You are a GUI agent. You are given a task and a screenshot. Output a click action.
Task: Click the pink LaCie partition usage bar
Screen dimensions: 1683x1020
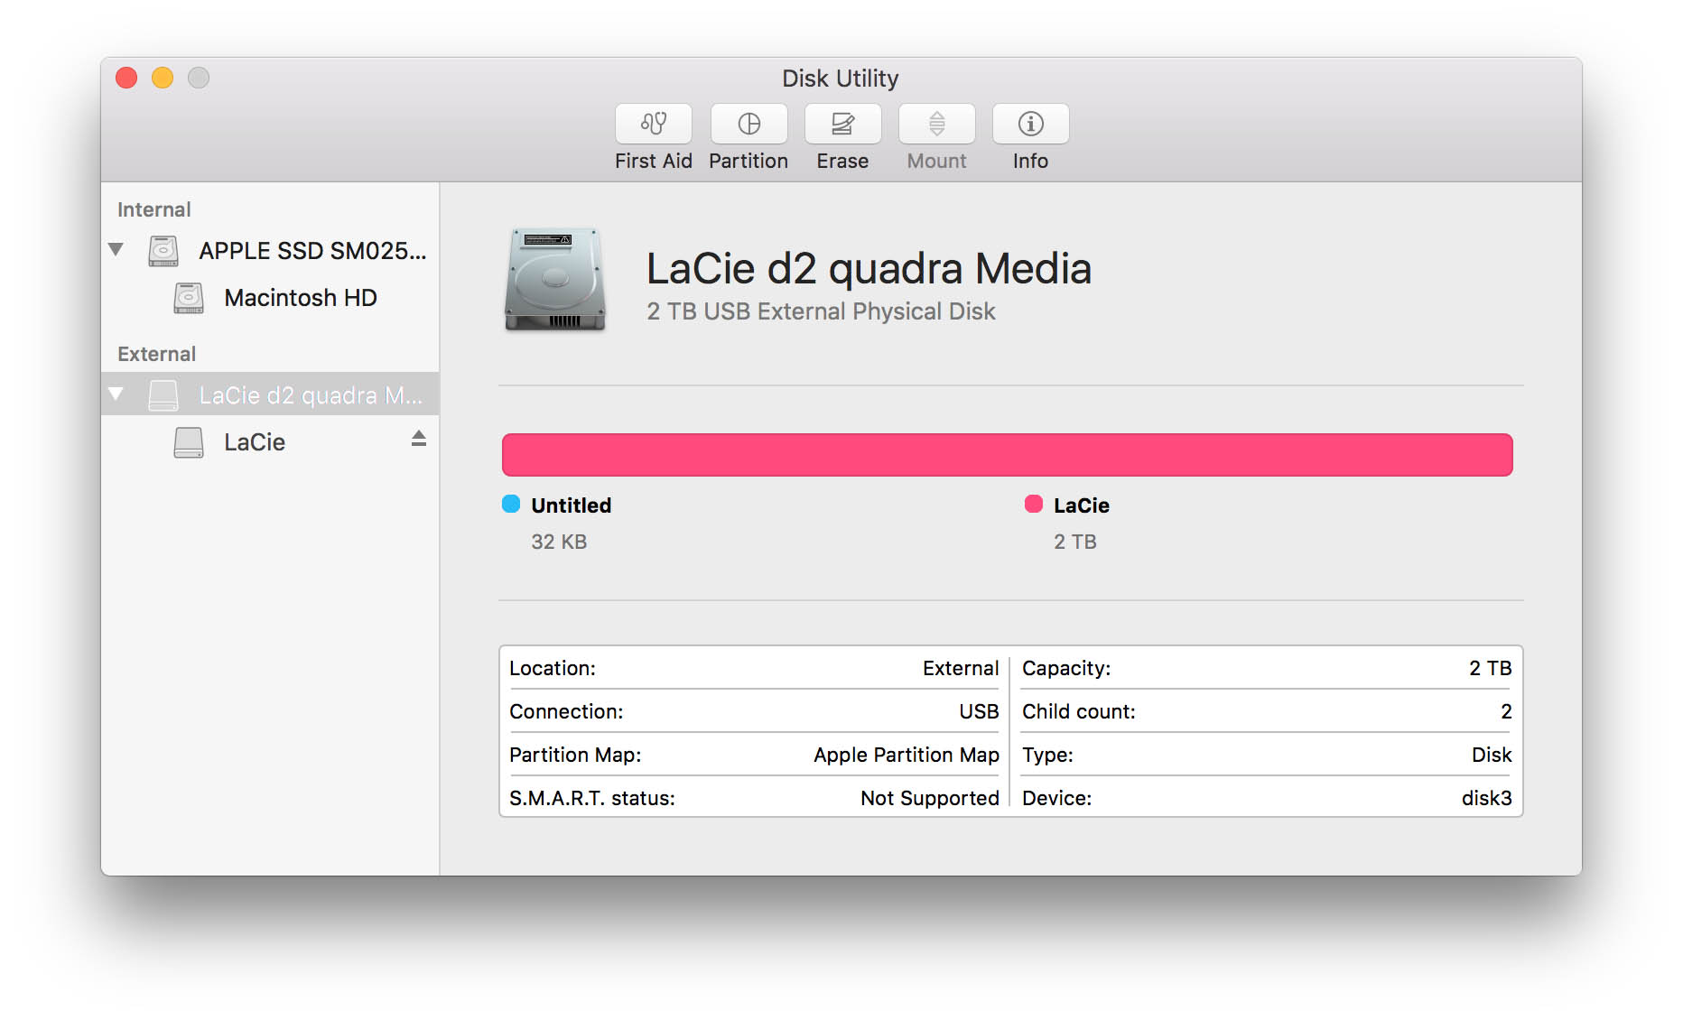(1007, 455)
